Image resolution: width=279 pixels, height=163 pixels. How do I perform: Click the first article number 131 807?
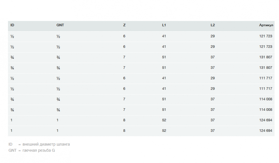tap(266, 57)
